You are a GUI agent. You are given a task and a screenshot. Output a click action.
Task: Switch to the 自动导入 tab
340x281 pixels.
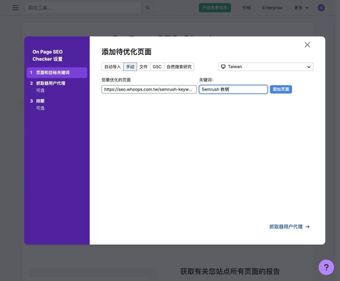tap(112, 67)
